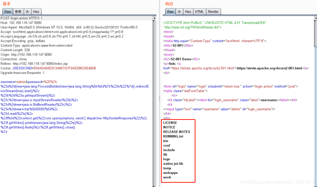Click the 'S2-001' title text in response
Image resolution: width=317 pixels, height=187 pixels.
(x=178, y=45)
